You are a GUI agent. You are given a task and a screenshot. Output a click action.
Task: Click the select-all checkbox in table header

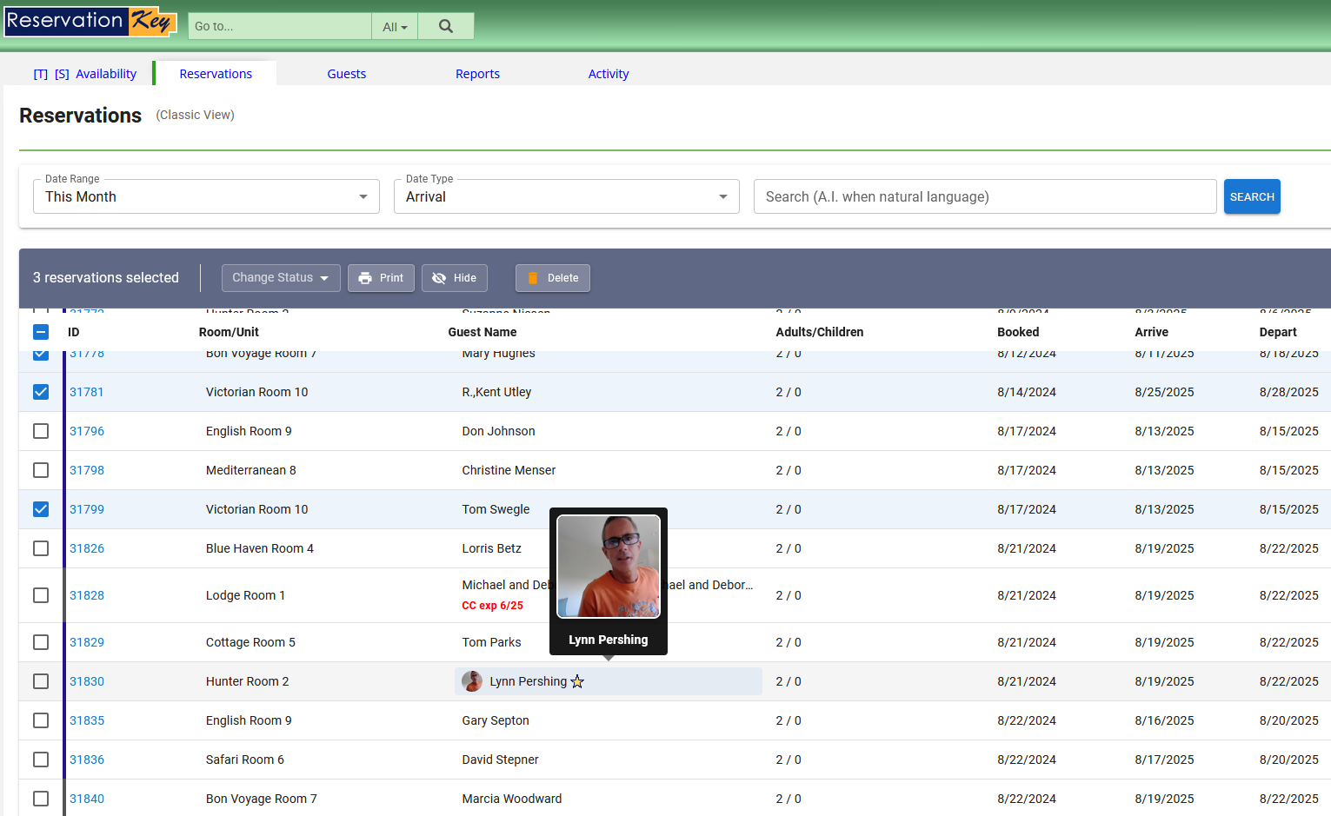coord(41,332)
